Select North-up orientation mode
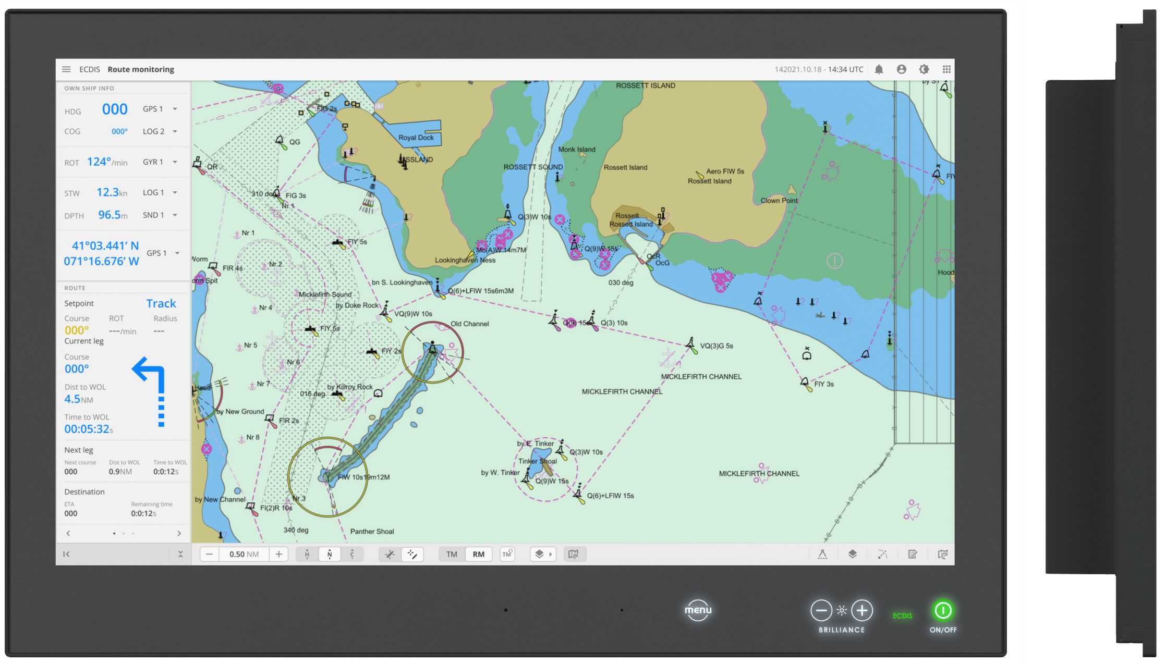The height and width of the screenshot is (665, 1166). pos(330,554)
